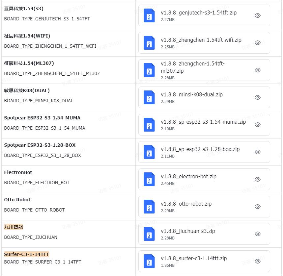This screenshot has width=283, height=276.
Task: Preview zhengchen-1.54tft-wifi.zip via eye icon
Action: pos(258,43)
